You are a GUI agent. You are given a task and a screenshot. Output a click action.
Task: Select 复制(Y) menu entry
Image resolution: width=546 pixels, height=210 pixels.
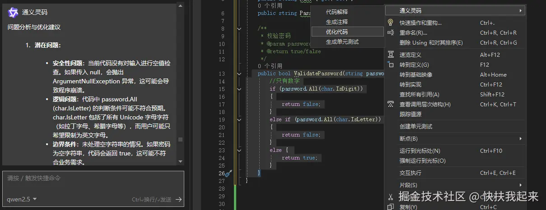(x=455, y=207)
